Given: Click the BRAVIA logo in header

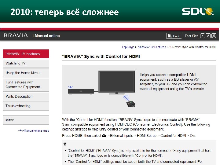Looking at the screenshot, I should tap(16, 35).
